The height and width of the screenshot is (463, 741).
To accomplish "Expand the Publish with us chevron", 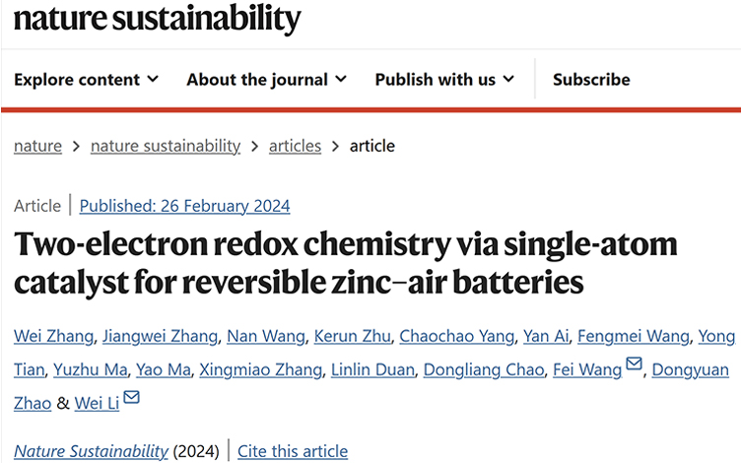I will click(x=508, y=79).
